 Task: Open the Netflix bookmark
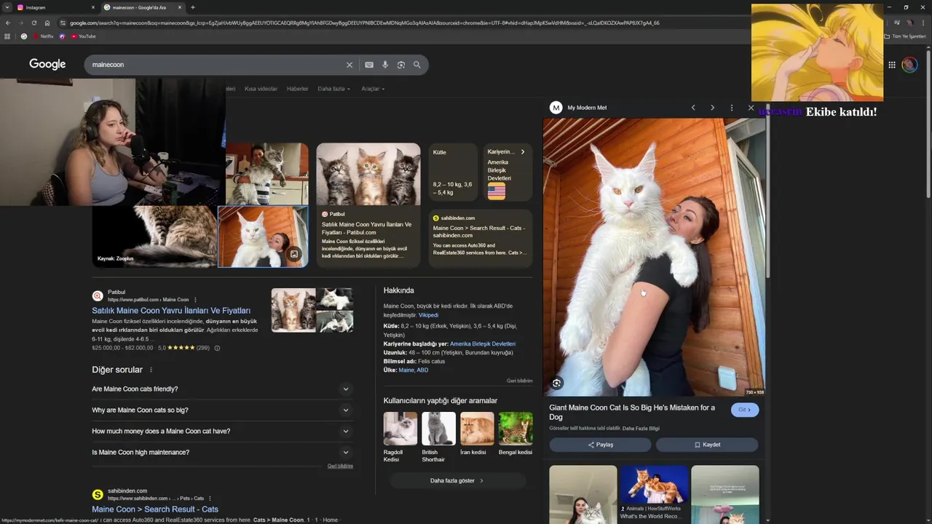[x=43, y=36]
